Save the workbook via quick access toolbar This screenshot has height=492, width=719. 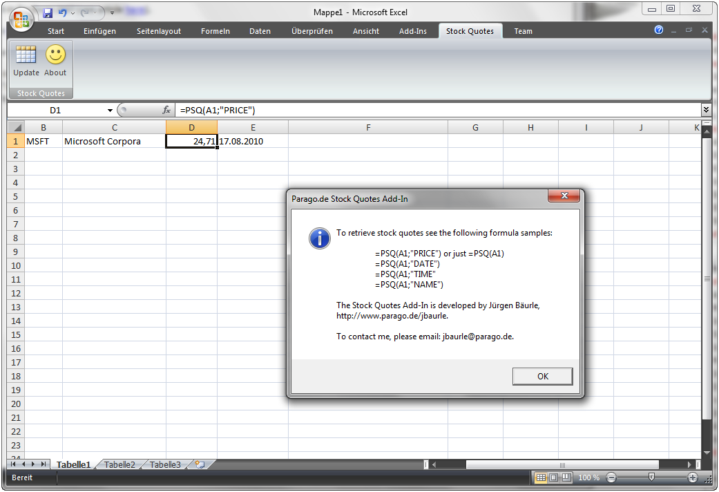(x=48, y=13)
